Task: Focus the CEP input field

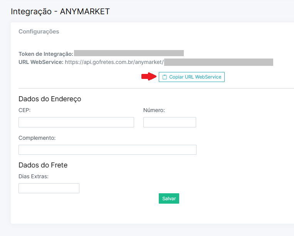Action: [76, 122]
